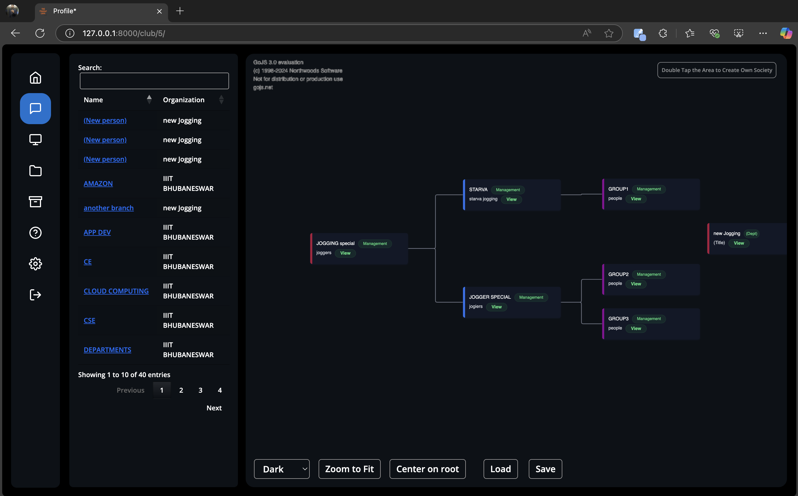The image size is (798, 496).
Task: Add page to favorites star icon
Action: (609, 33)
